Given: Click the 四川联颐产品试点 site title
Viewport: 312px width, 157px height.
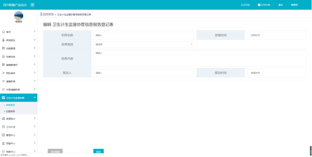Looking at the screenshot, I should coord(15,5).
